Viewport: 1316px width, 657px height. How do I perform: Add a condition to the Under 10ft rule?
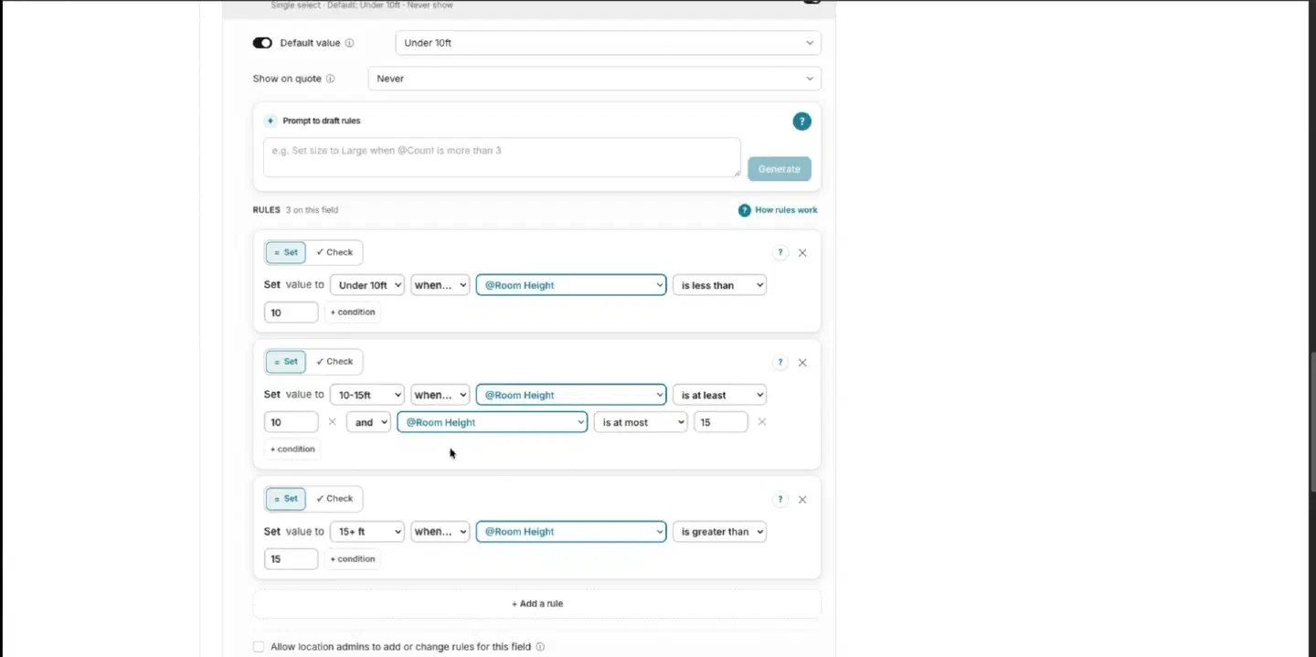(353, 313)
